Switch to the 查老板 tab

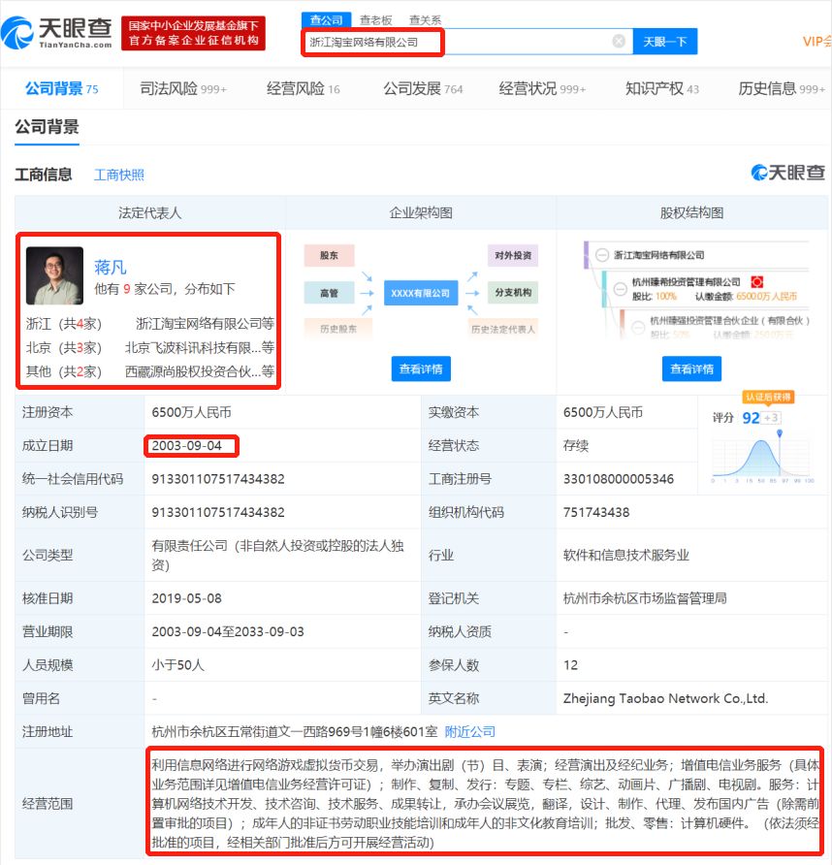coord(375,17)
